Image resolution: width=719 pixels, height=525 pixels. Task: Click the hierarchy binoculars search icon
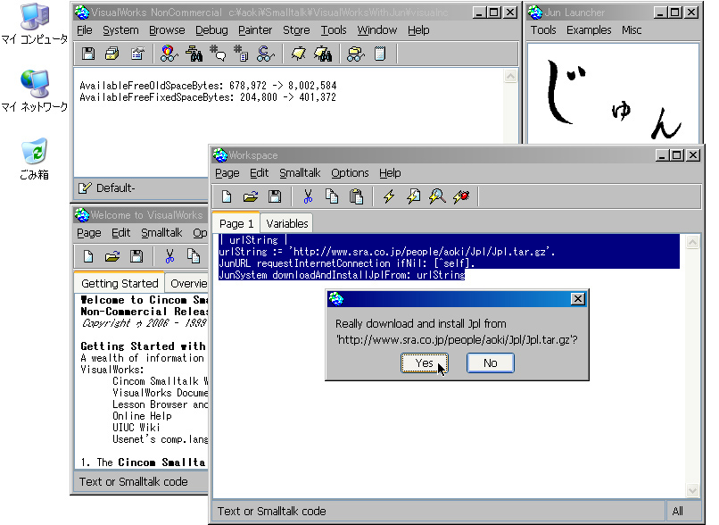tap(194, 54)
